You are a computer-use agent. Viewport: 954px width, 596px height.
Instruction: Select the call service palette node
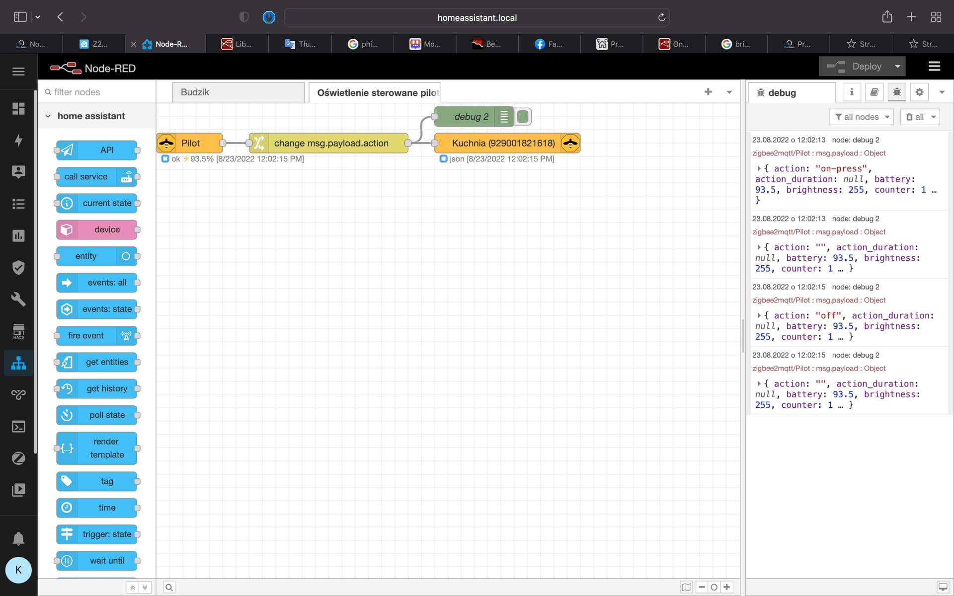click(x=96, y=176)
